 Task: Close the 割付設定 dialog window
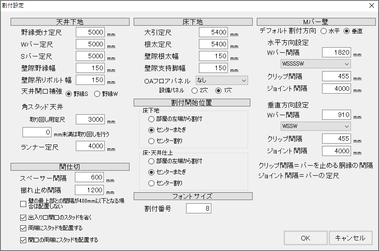coord(371,6)
